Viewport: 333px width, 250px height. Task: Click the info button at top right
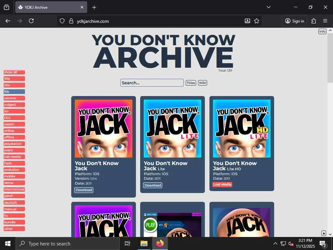pyautogui.click(x=322, y=32)
